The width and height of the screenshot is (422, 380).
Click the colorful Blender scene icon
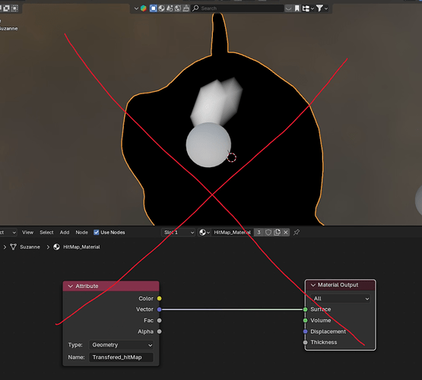pos(144,8)
